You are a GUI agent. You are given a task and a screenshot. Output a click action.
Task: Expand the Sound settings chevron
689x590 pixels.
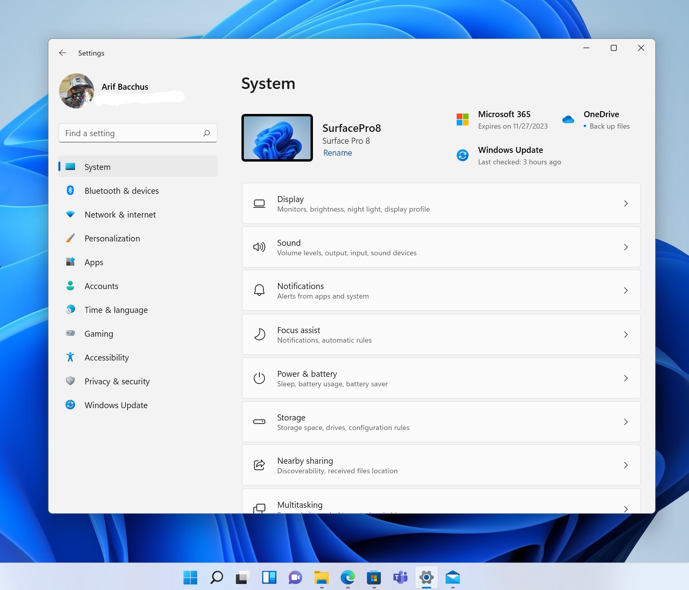(626, 247)
